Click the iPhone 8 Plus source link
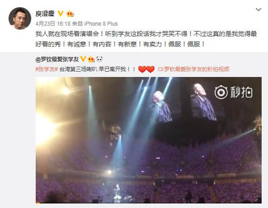268x208 pixels. pyautogui.click(x=101, y=24)
